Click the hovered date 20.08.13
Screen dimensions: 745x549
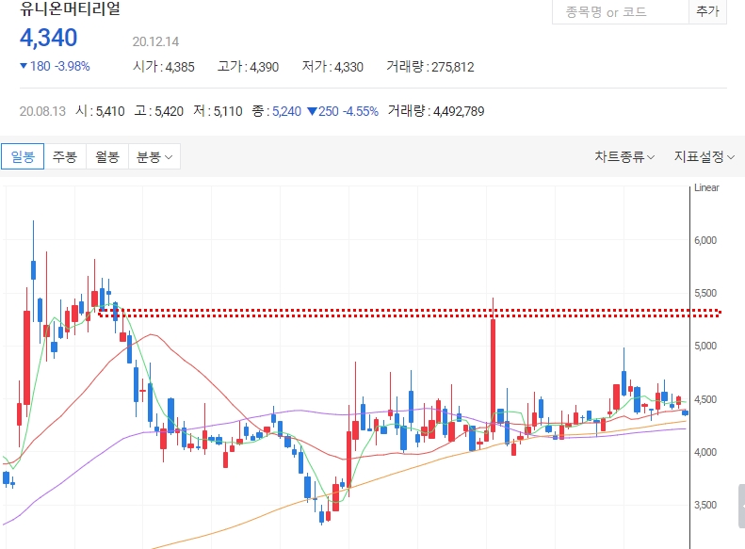coord(42,111)
